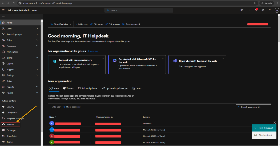Bookmark this page with star icon
Screen dimensions: 280x146
(255, 3)
